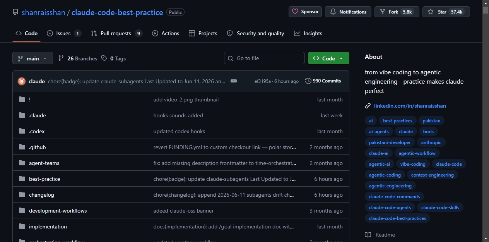
Task: Open the best-practice folder
Action: click(x=44, y=179)
